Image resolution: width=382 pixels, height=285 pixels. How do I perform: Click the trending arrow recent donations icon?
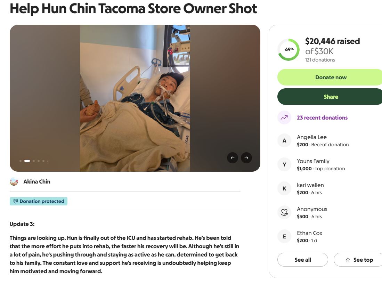pyautogui.click(x=284, y=117)
